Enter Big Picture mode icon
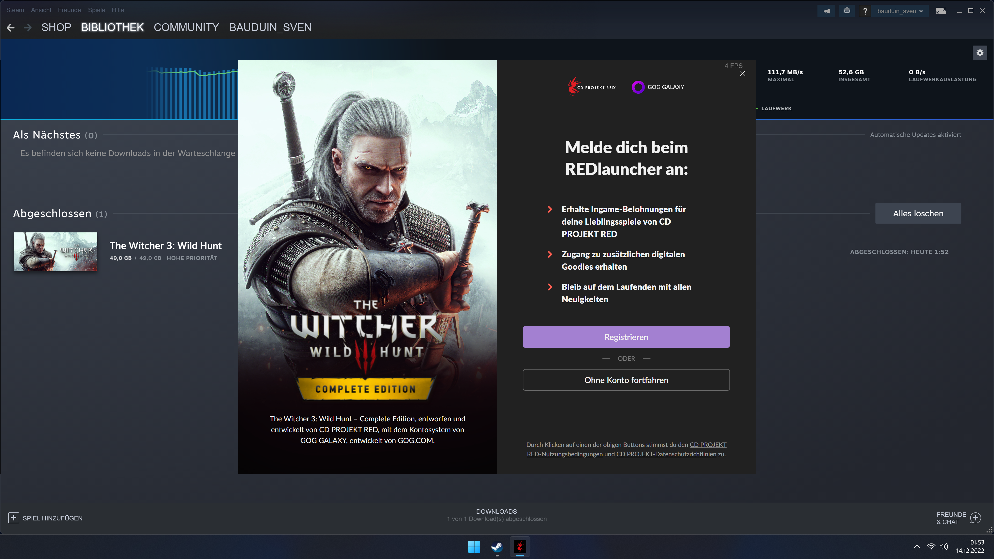This screenshot has height=559, width=994. (941, 11)
